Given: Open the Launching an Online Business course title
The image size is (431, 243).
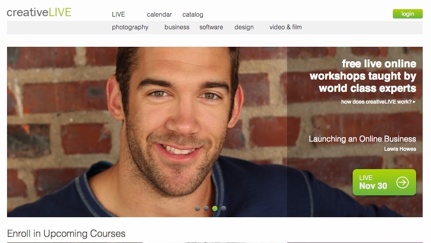Looking at the screenshot, I should (x=362, y=139).
